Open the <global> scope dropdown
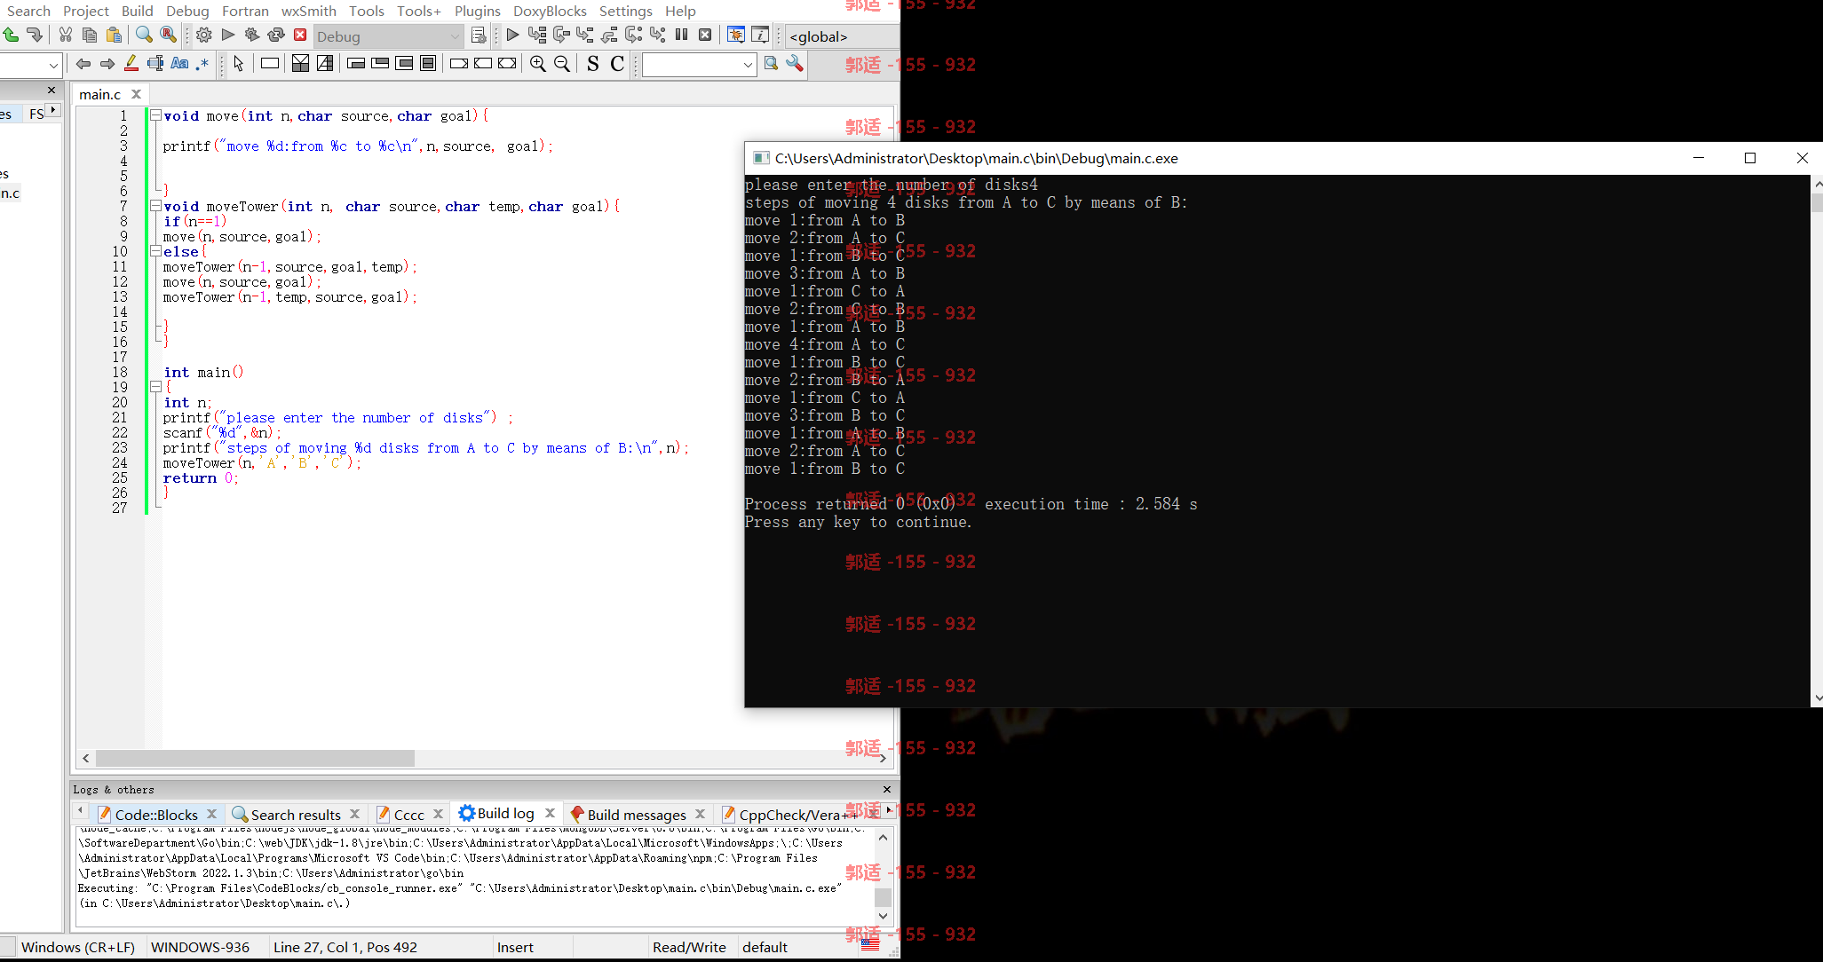 point(842,36)
